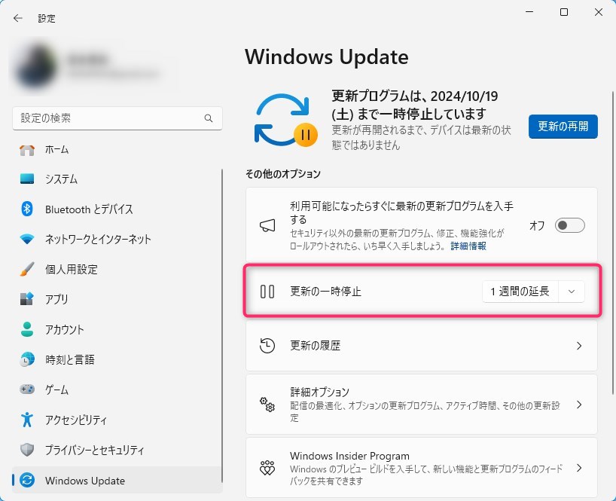Click the back arrow at top left

tap(18, 18)
